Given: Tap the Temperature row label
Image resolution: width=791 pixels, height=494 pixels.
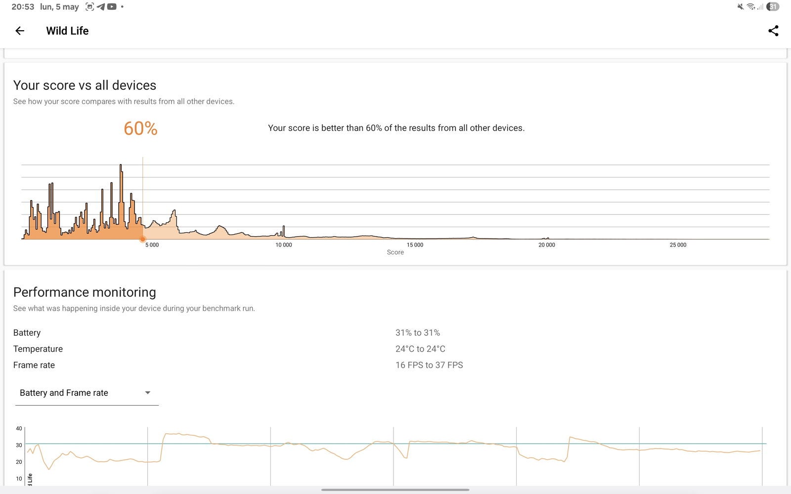Looking at the screenshot, I should [x=38, y=349].
